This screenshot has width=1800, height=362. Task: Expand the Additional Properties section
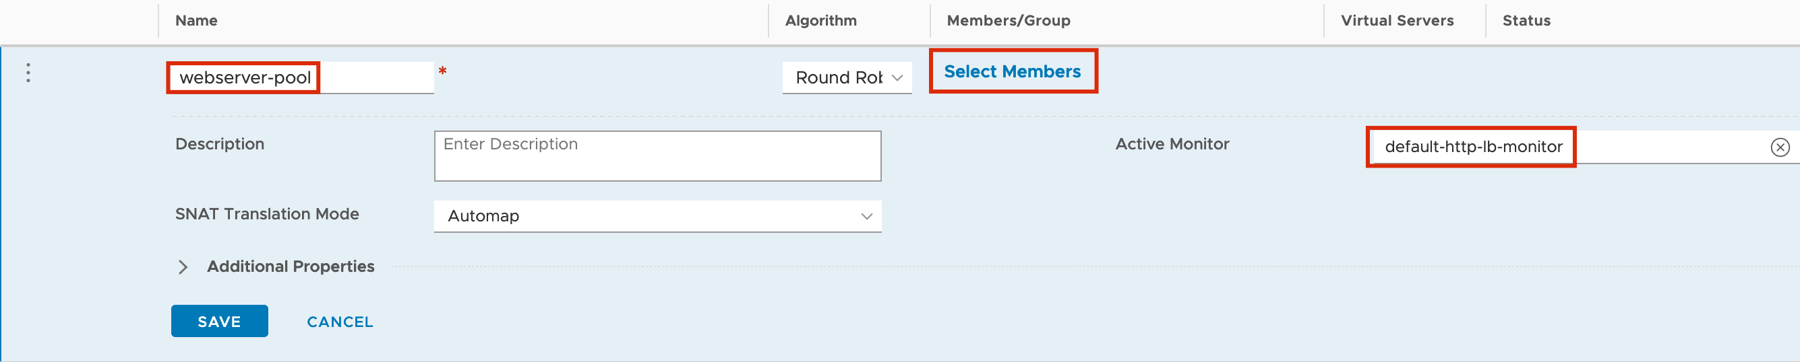290,266
